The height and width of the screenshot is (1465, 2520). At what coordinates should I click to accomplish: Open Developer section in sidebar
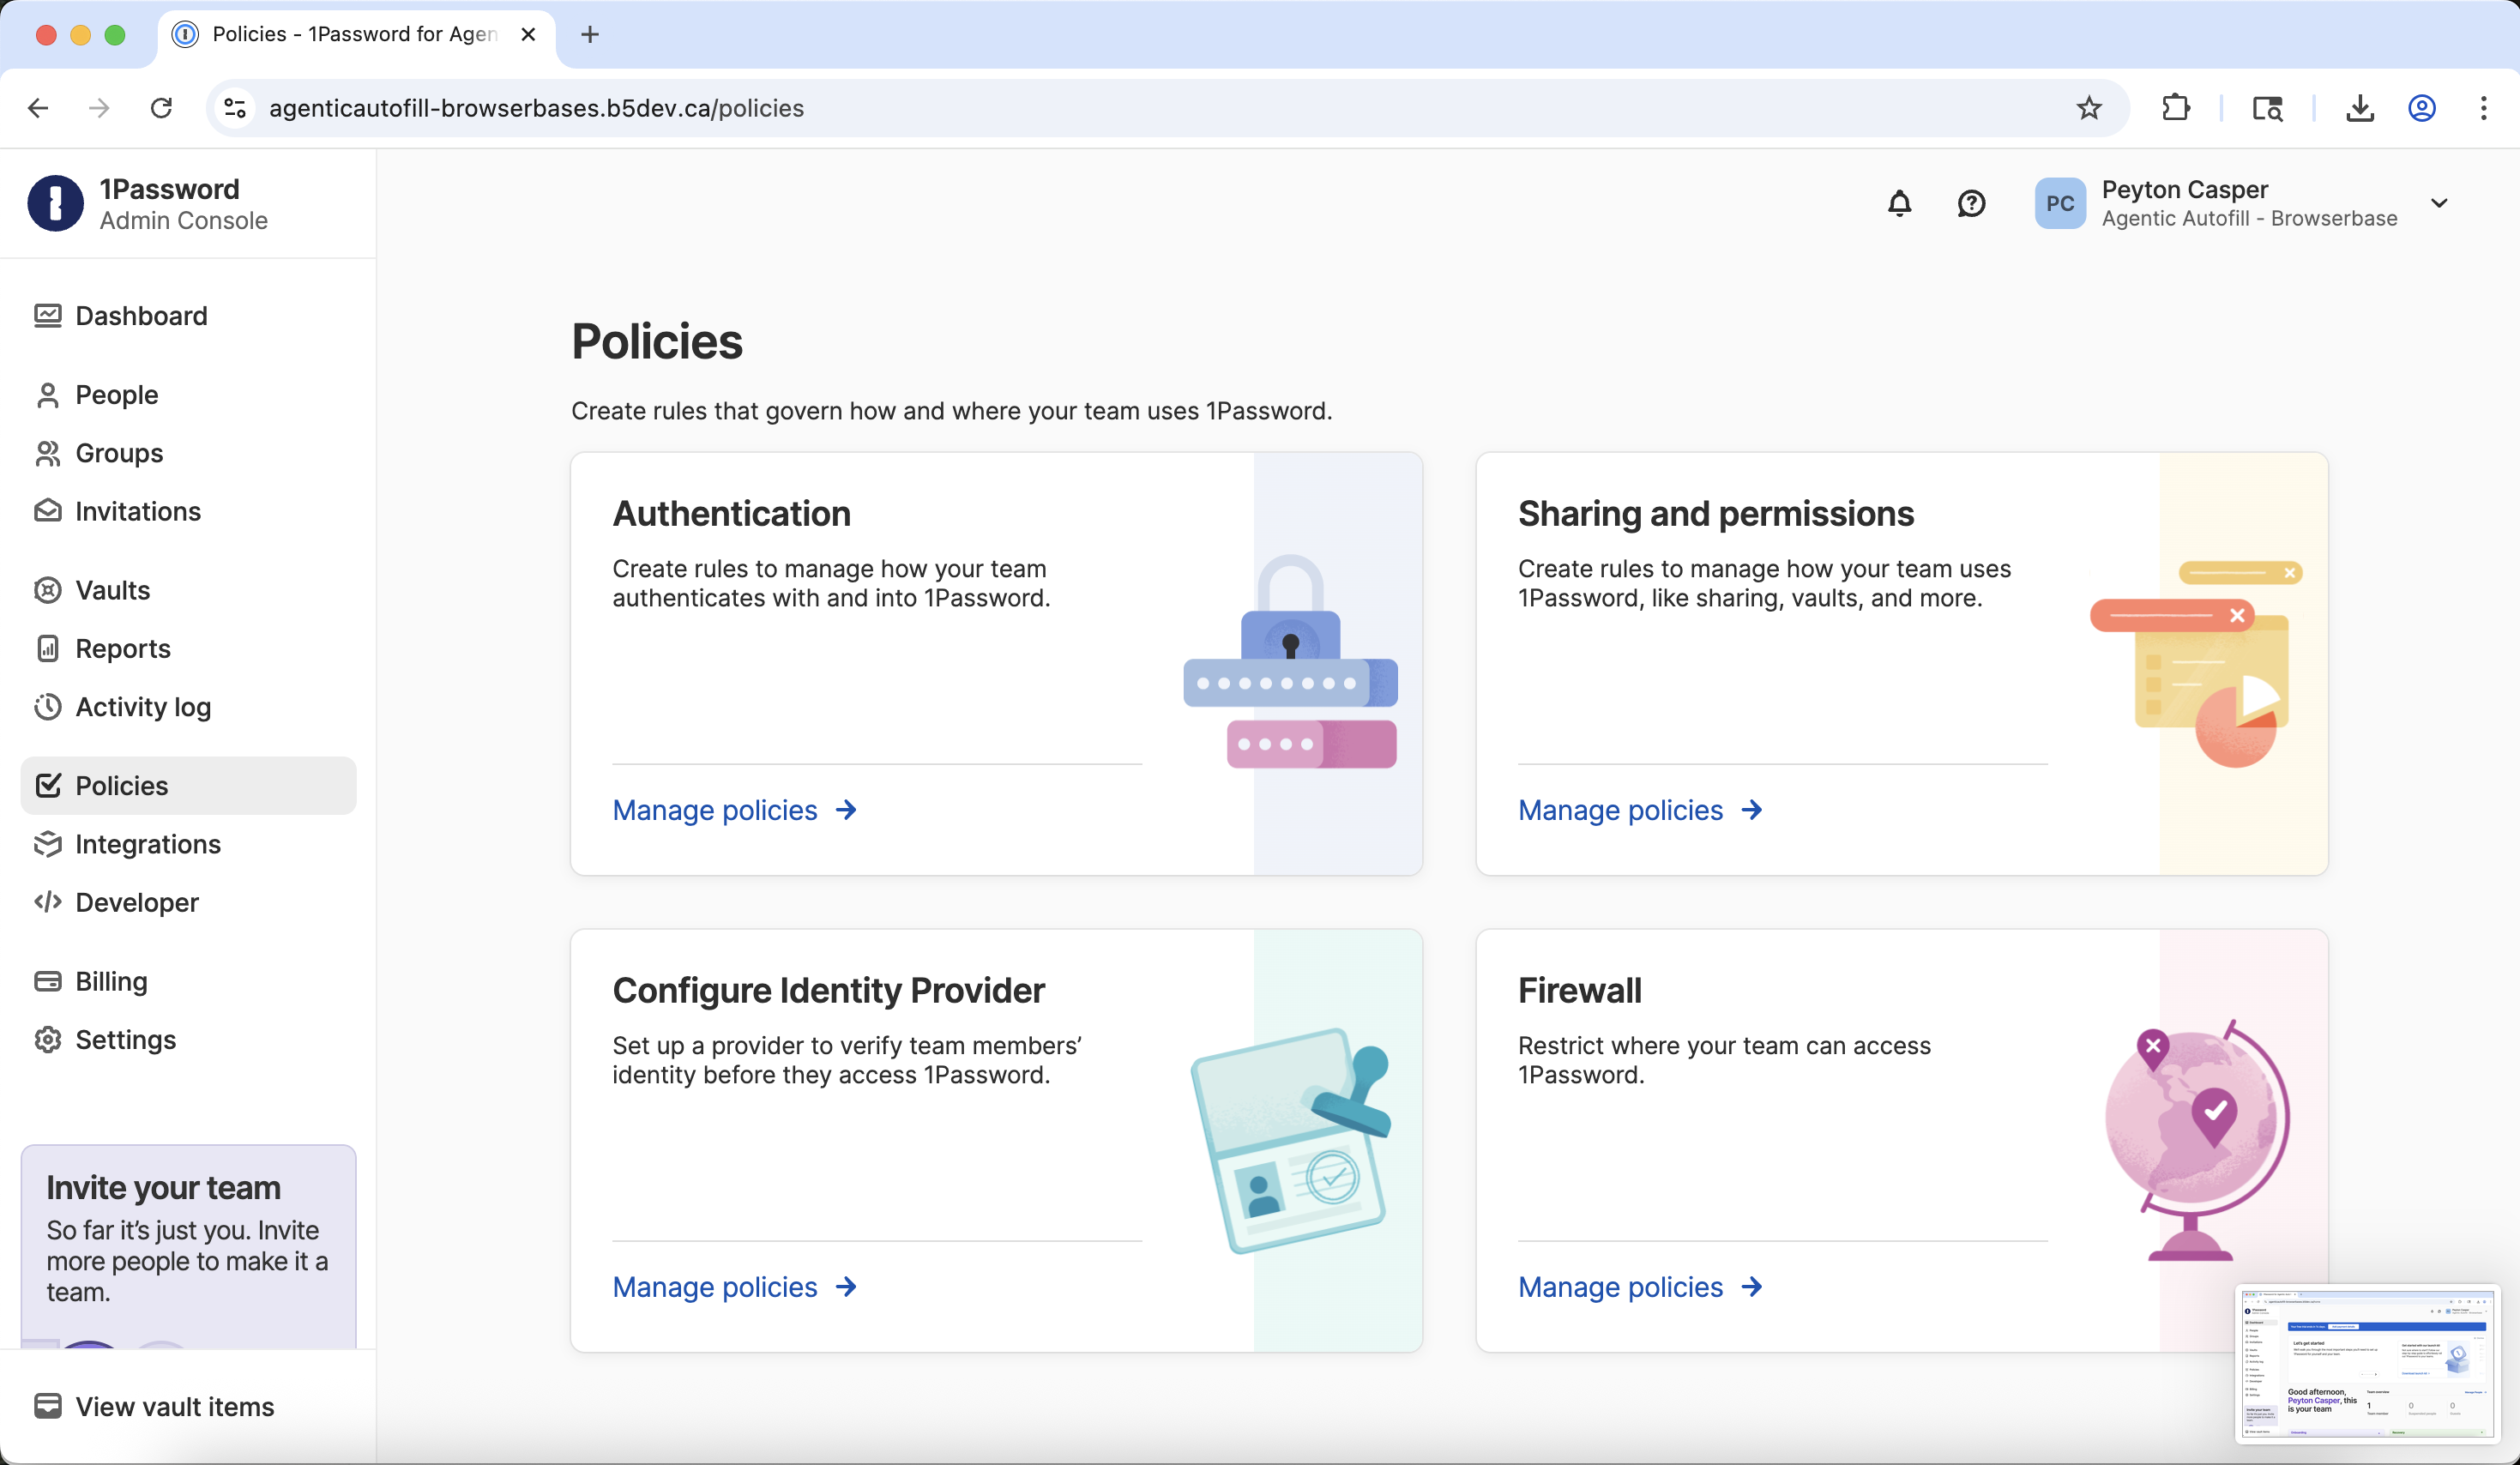point(137,902)
